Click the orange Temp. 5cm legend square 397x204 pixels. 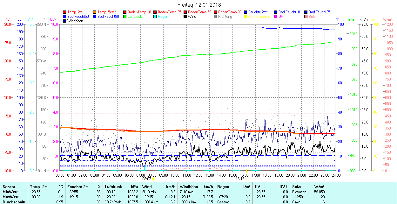coord(95,12)
